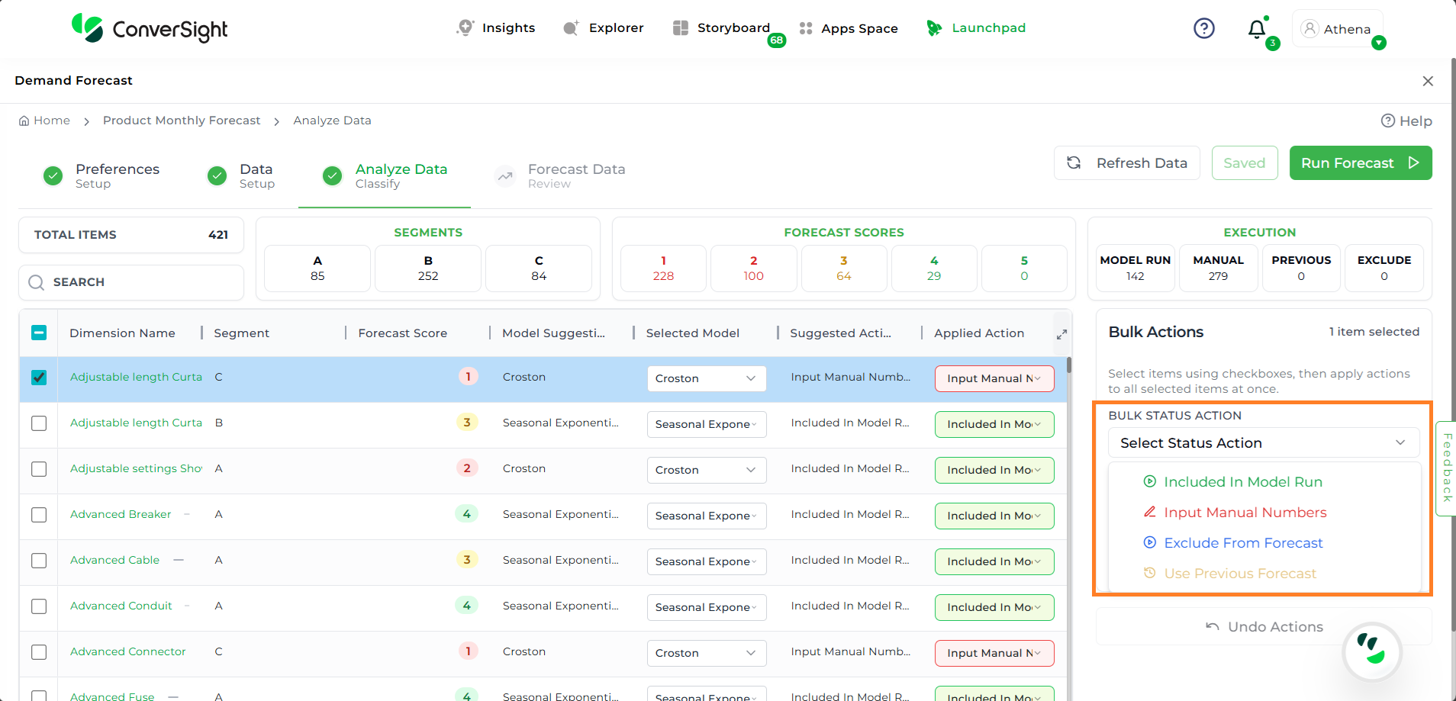Click the ConverSight logo icon
This screenshot has height=701, width=1456.
(87, 27)
